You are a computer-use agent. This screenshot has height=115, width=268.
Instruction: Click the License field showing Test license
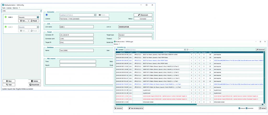84,19
